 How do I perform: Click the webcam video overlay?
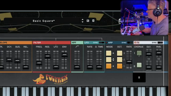click(145, 18)
